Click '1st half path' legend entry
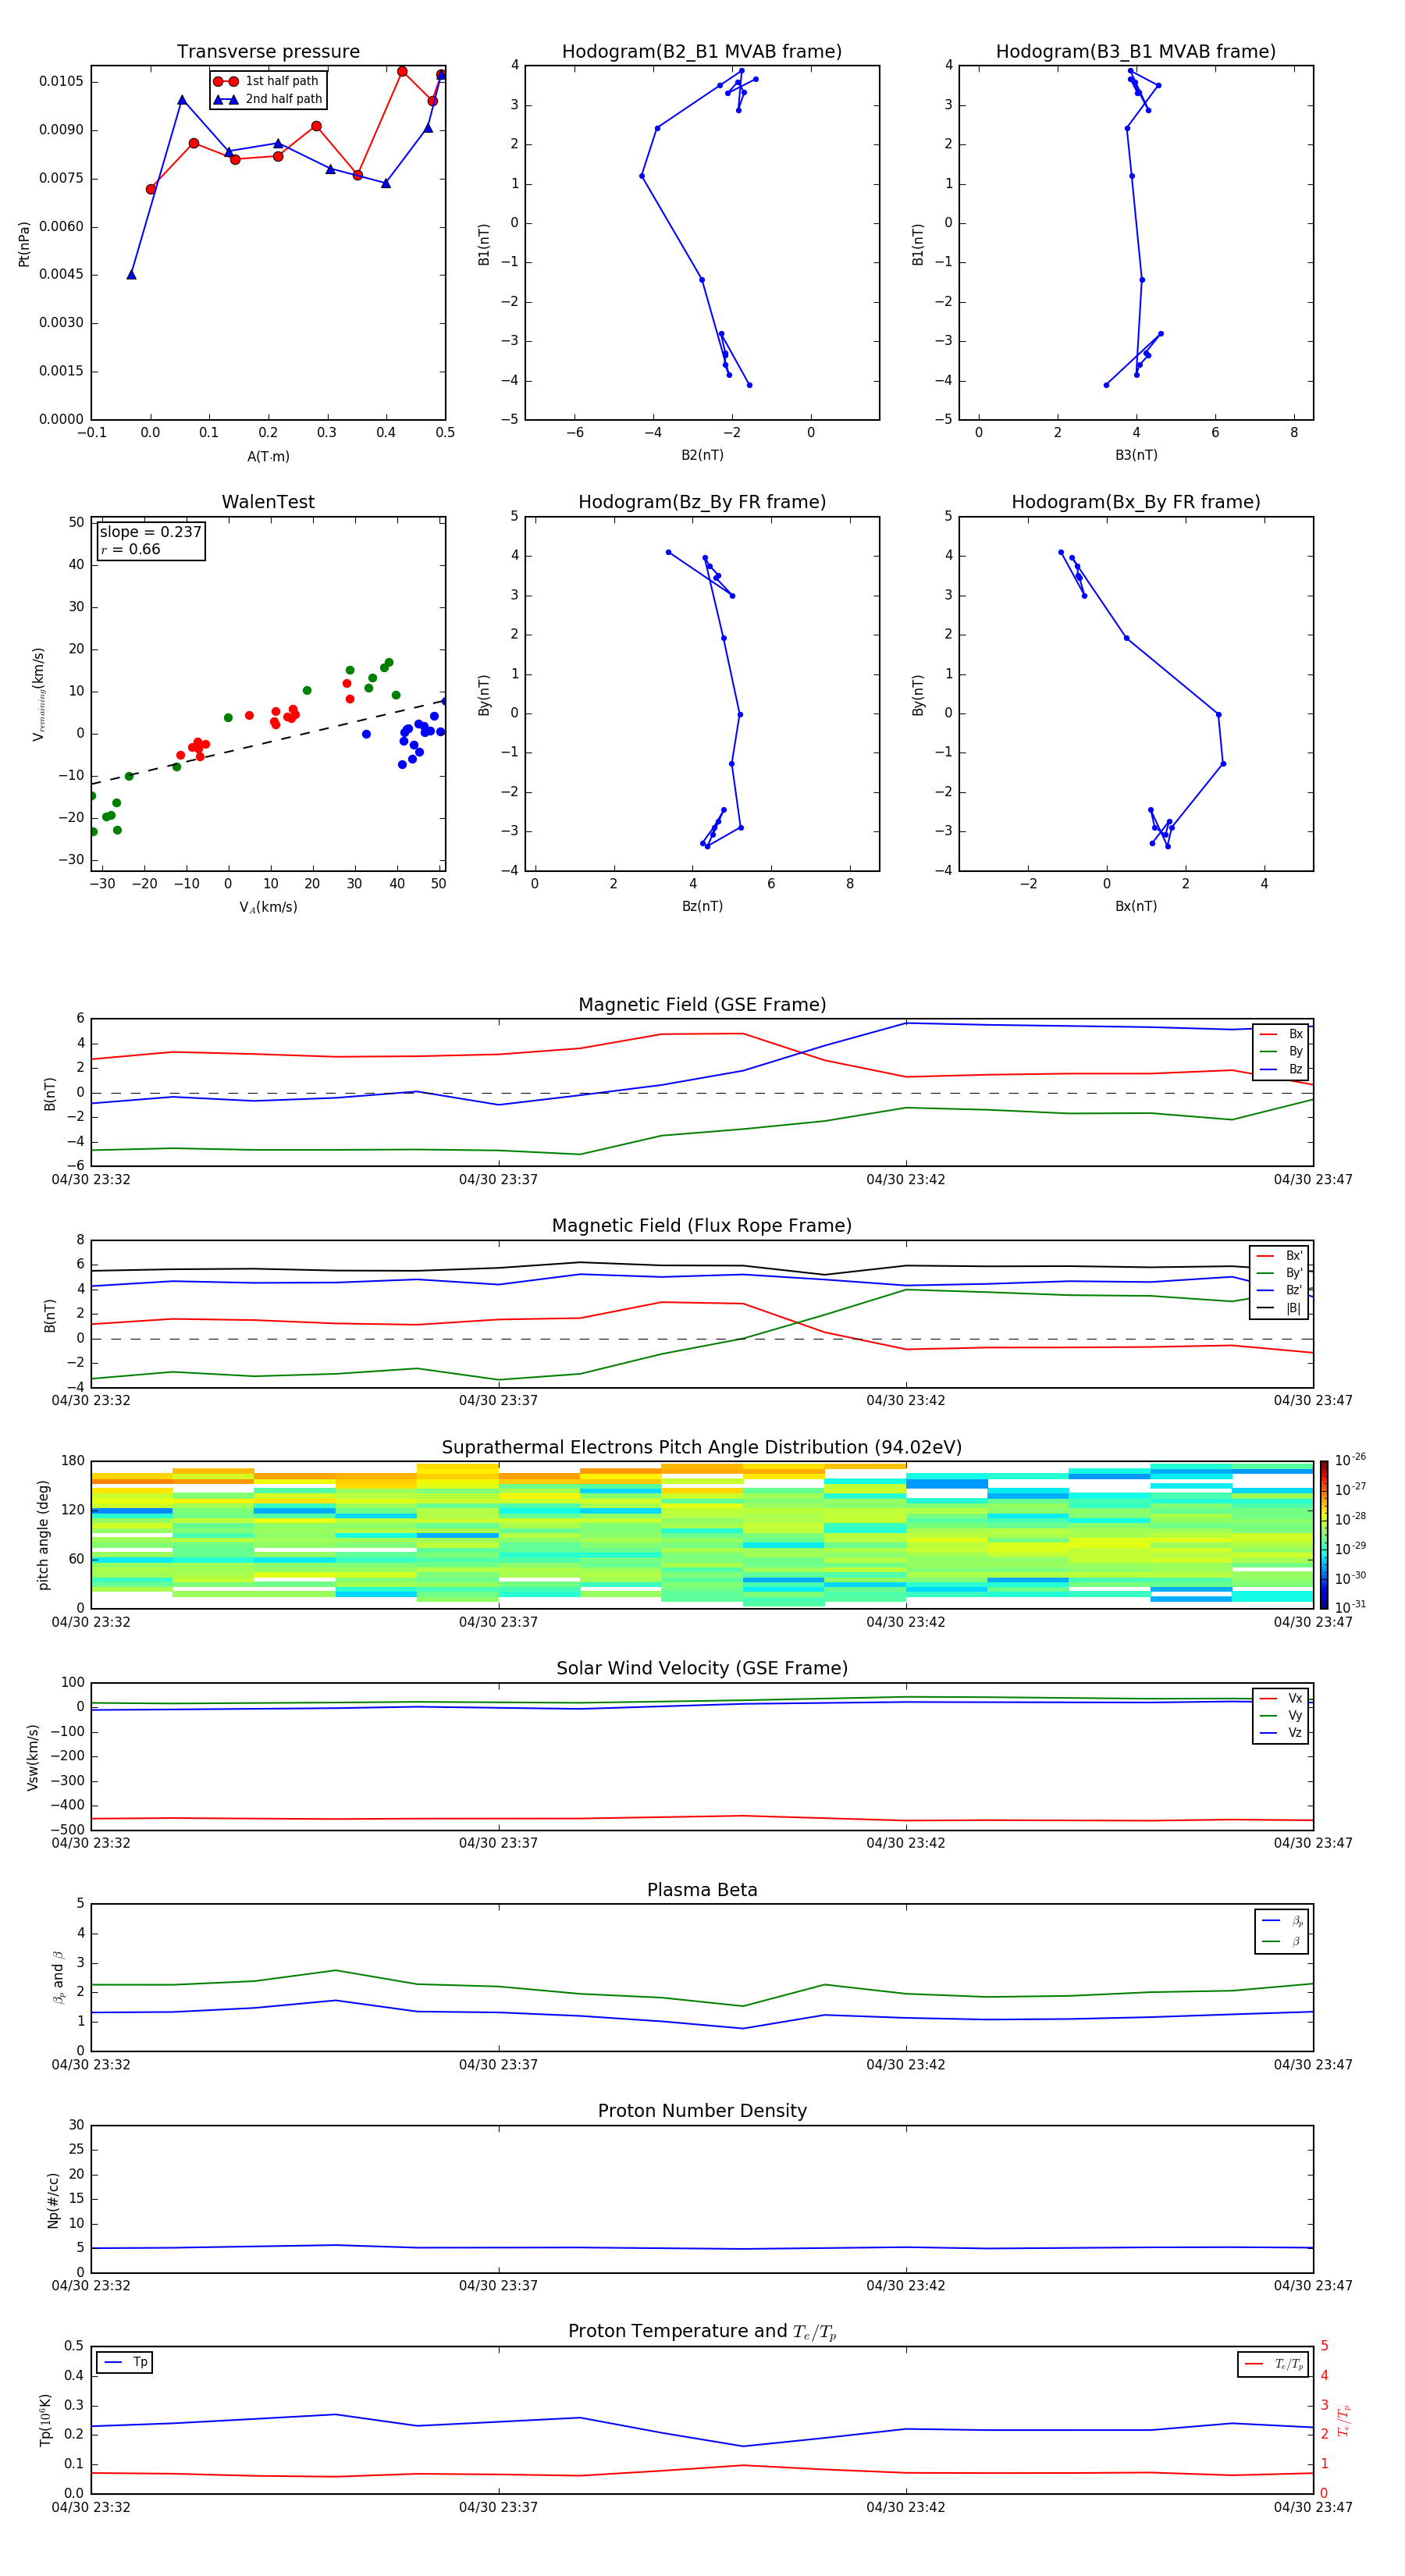The width and height of the screenshot is (1405, 2576). pyautogui.click(x=266, y=81)
